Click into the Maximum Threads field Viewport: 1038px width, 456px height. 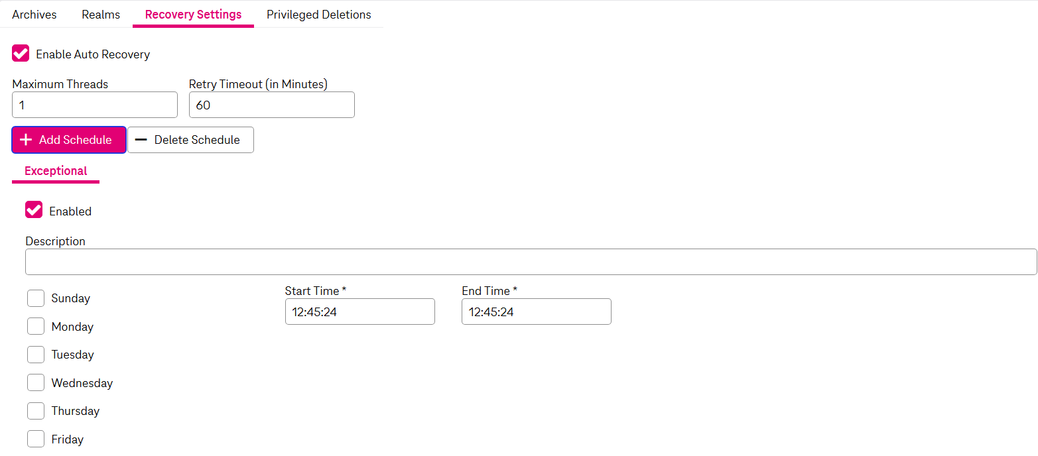click(95, 105)
